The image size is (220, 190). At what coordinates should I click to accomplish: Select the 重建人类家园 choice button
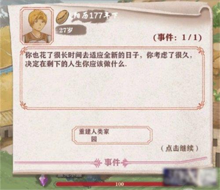tap(112, 135)
